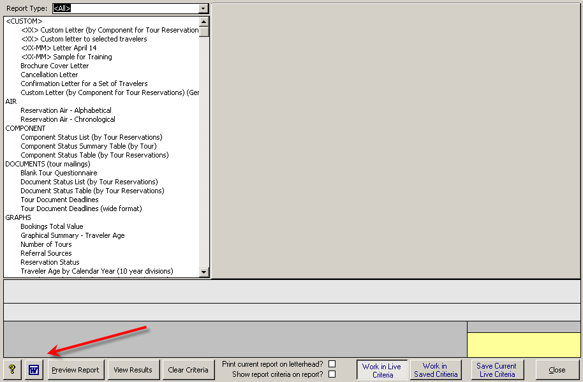The width and height of the screenshot is (583, 382).
Task: Switch to Work in Saved Criteria
Action: pos(436,371)
